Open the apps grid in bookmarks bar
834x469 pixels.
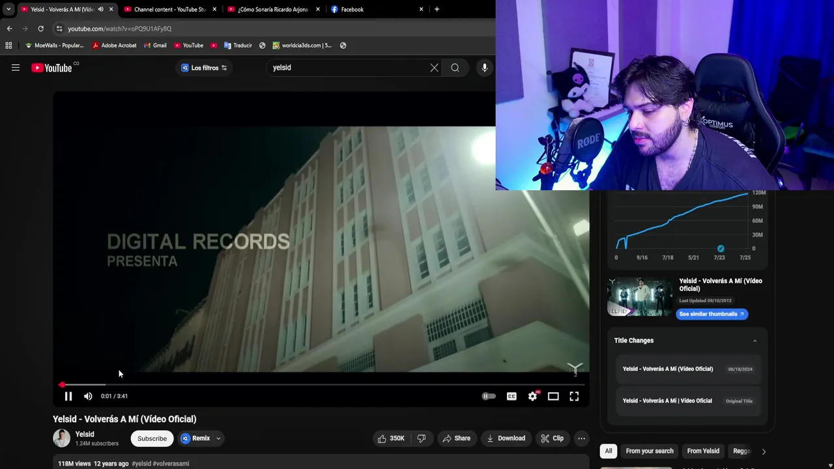[x=8, y=46]
